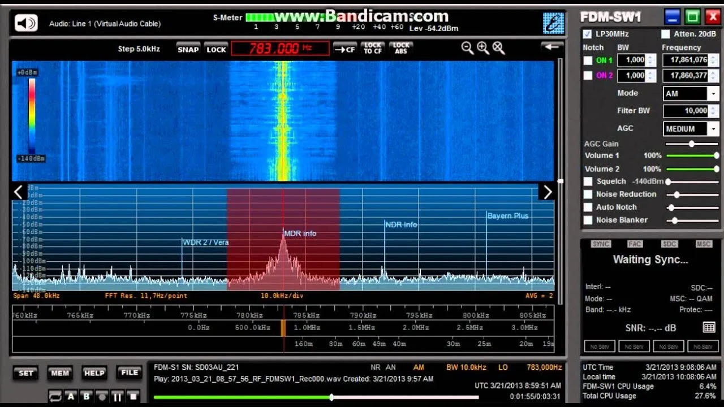724x407 pixels.
Task: Click the zoom out magnifier icon
Action: click(x=467, y=48)
